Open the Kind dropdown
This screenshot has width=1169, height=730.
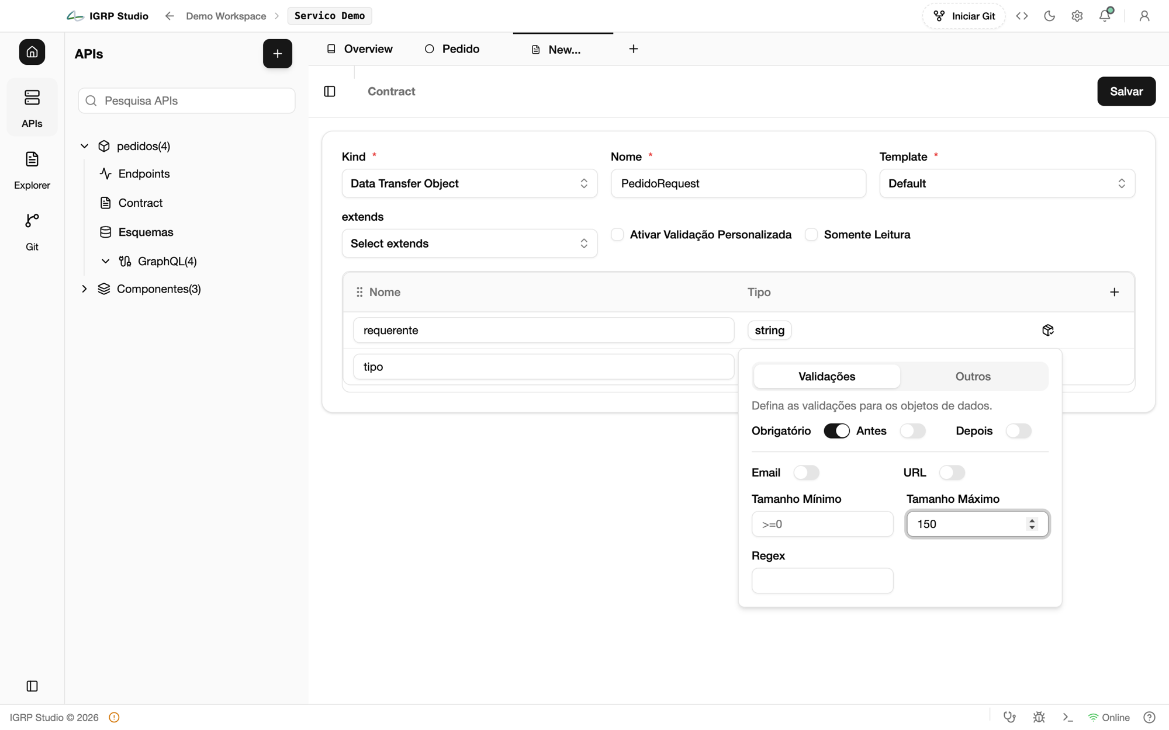(x=469, y=183)
